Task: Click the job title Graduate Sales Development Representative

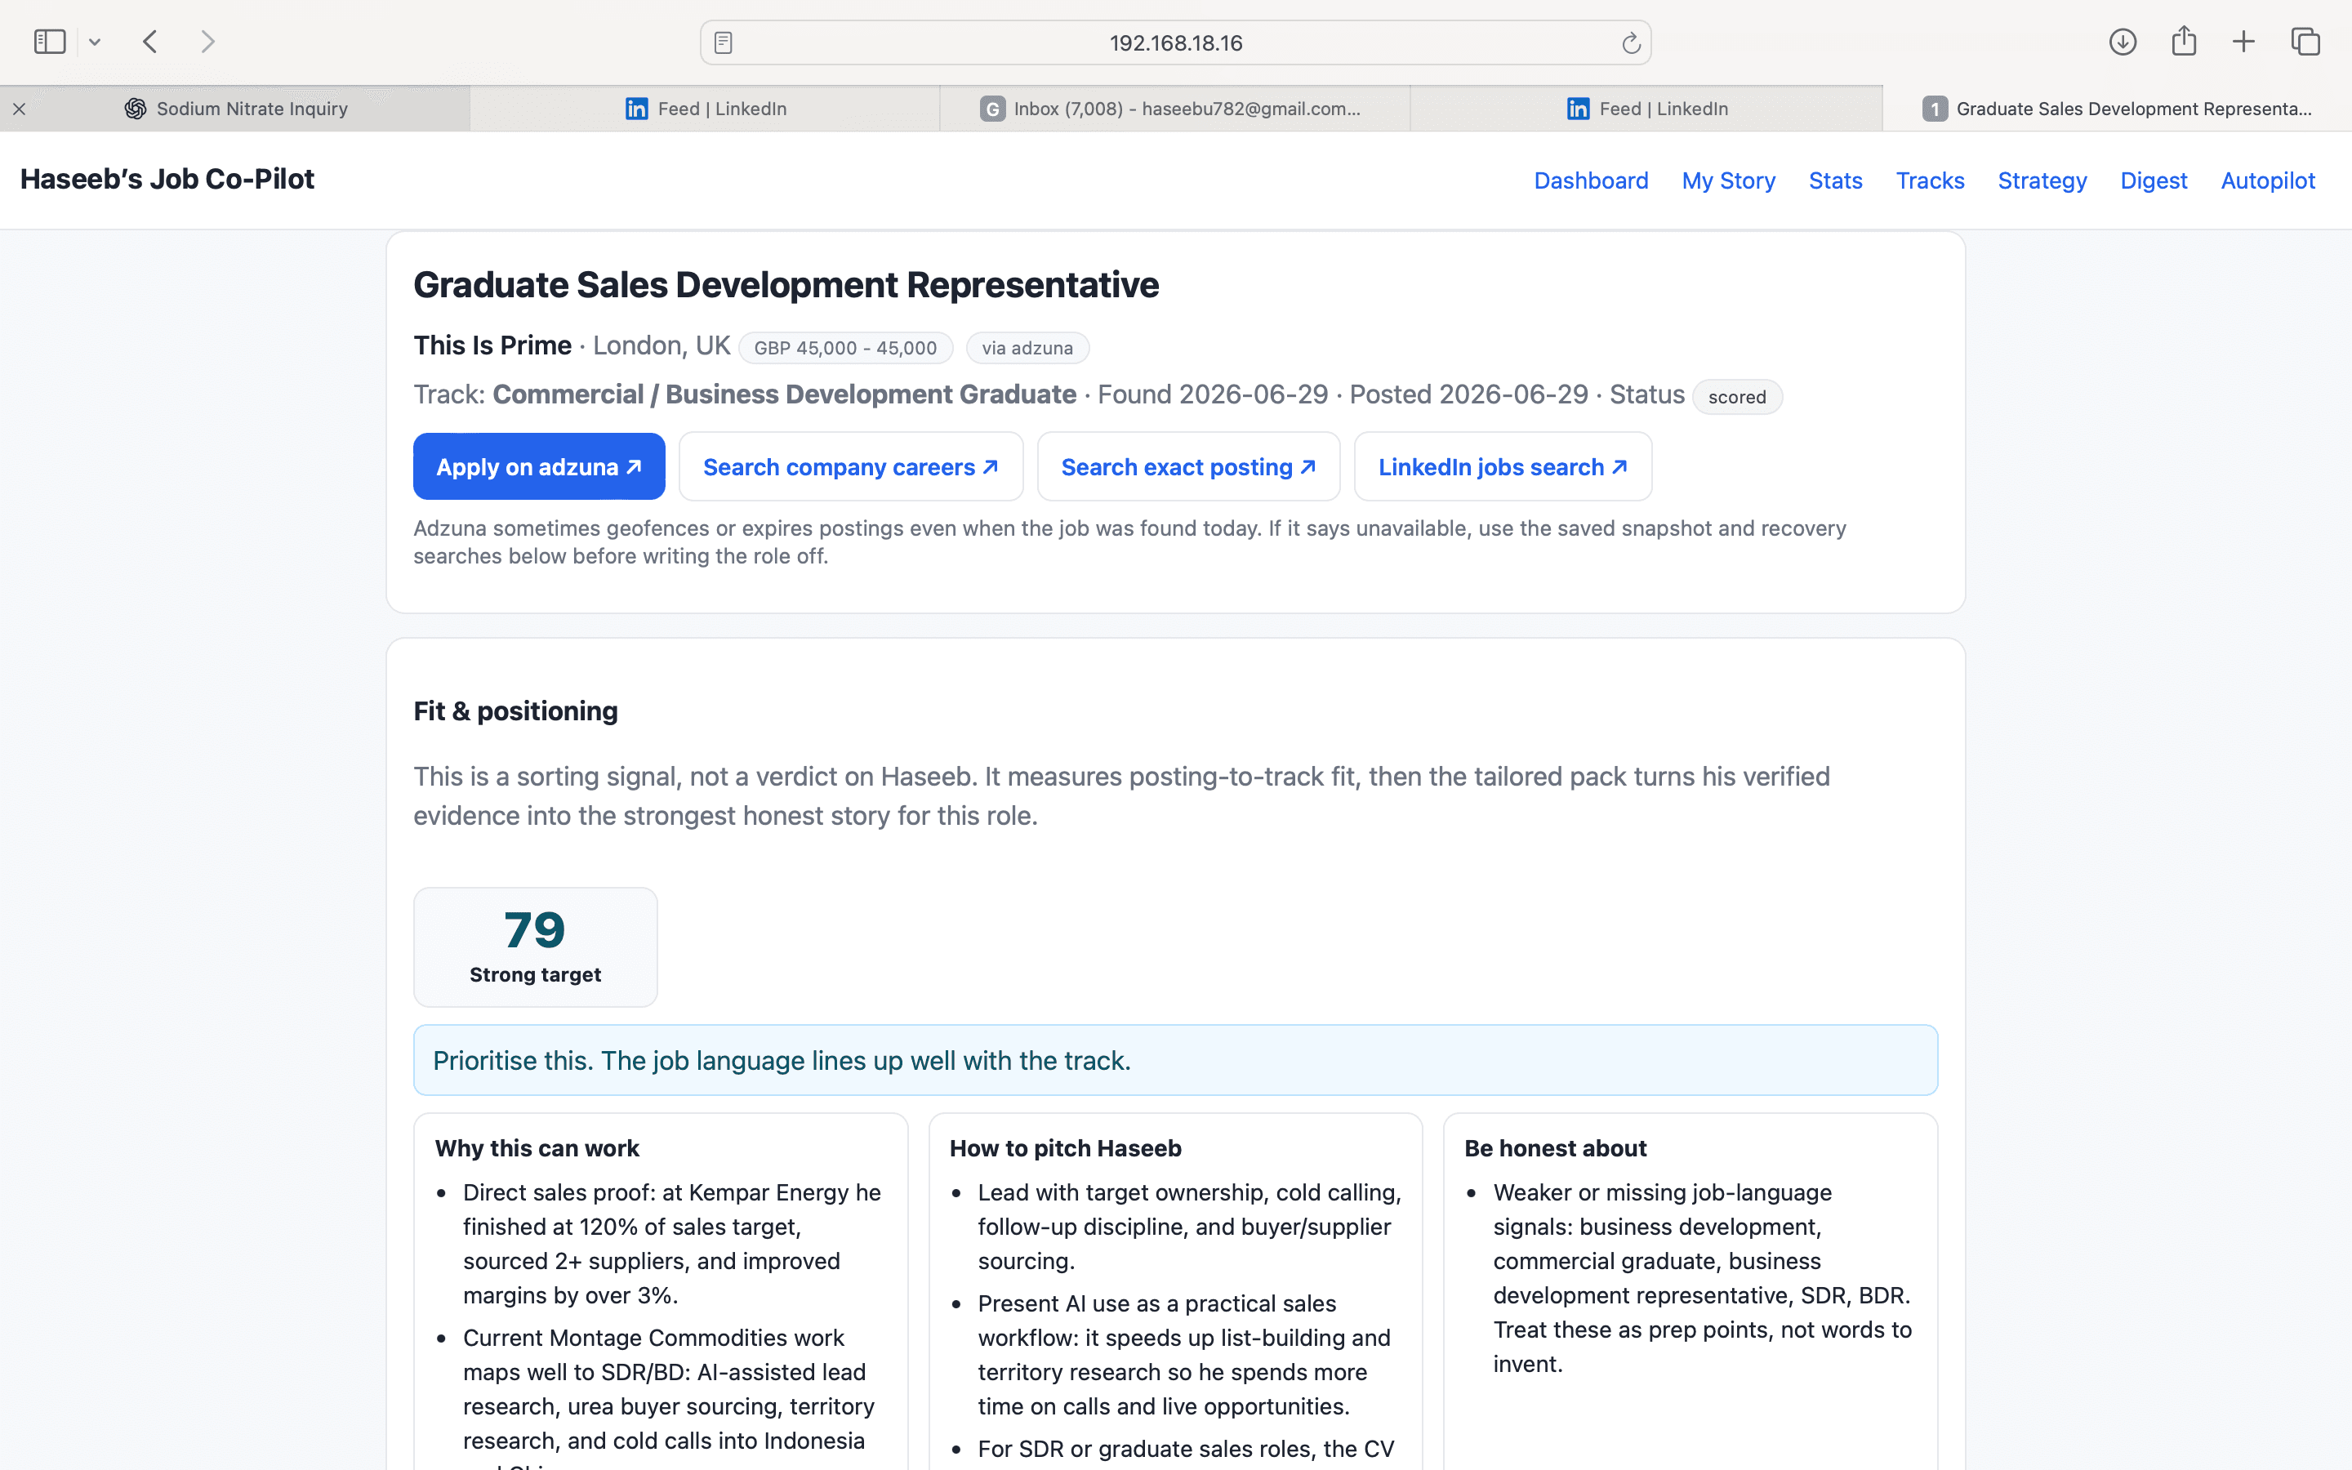Action: coord(786,285)
